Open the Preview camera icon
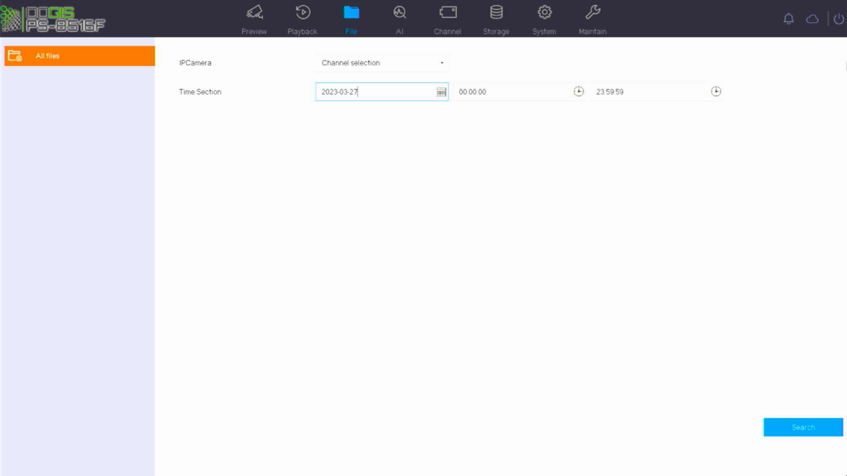The height and width of the screenshot is (476, 847). pos(254,12)
